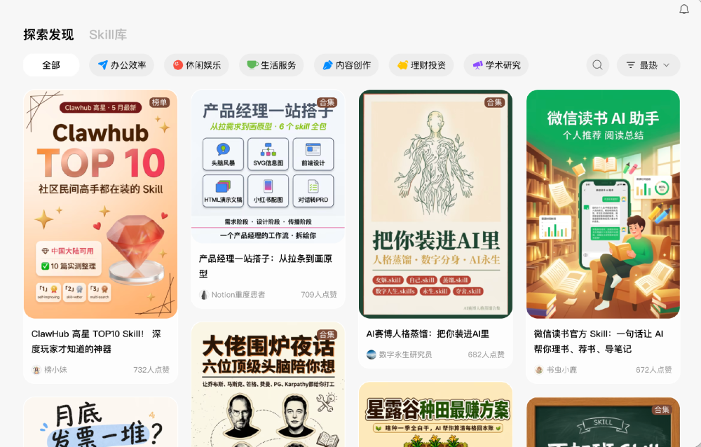The width and height of the screenshot is (701, 447).
Task: Click 709人点赞 like count
Action: [319, 294]
